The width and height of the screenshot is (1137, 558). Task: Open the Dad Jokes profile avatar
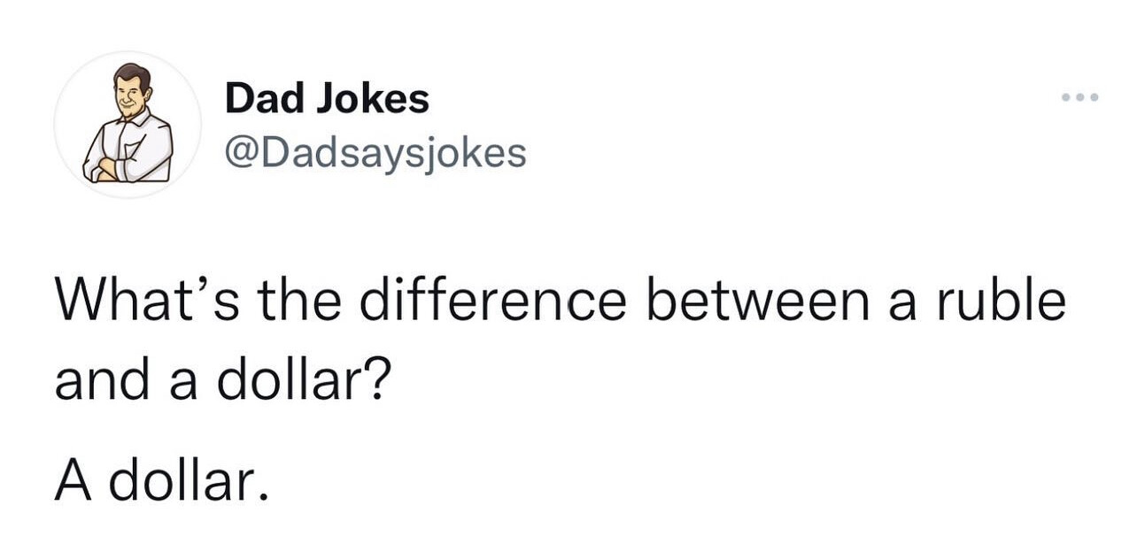pos(128,125)
